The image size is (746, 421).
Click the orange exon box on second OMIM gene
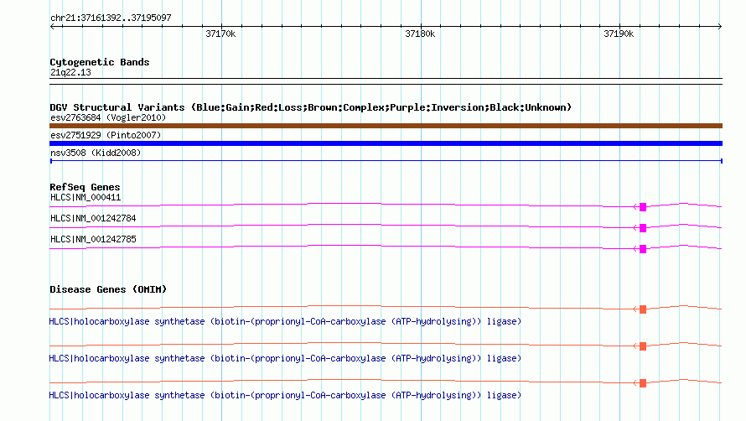(643, 346)
